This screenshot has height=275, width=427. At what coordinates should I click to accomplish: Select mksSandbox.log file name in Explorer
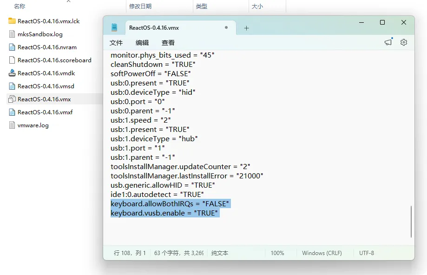coord(40,34)
